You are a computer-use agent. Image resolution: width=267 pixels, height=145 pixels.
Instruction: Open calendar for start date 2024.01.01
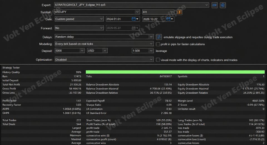(134, 19)
